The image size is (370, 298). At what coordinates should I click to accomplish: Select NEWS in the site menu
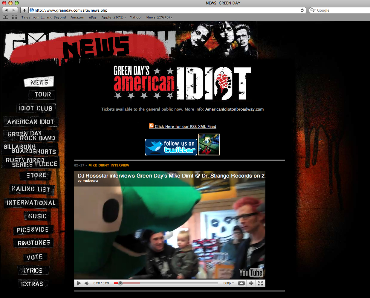click(39, 82)
